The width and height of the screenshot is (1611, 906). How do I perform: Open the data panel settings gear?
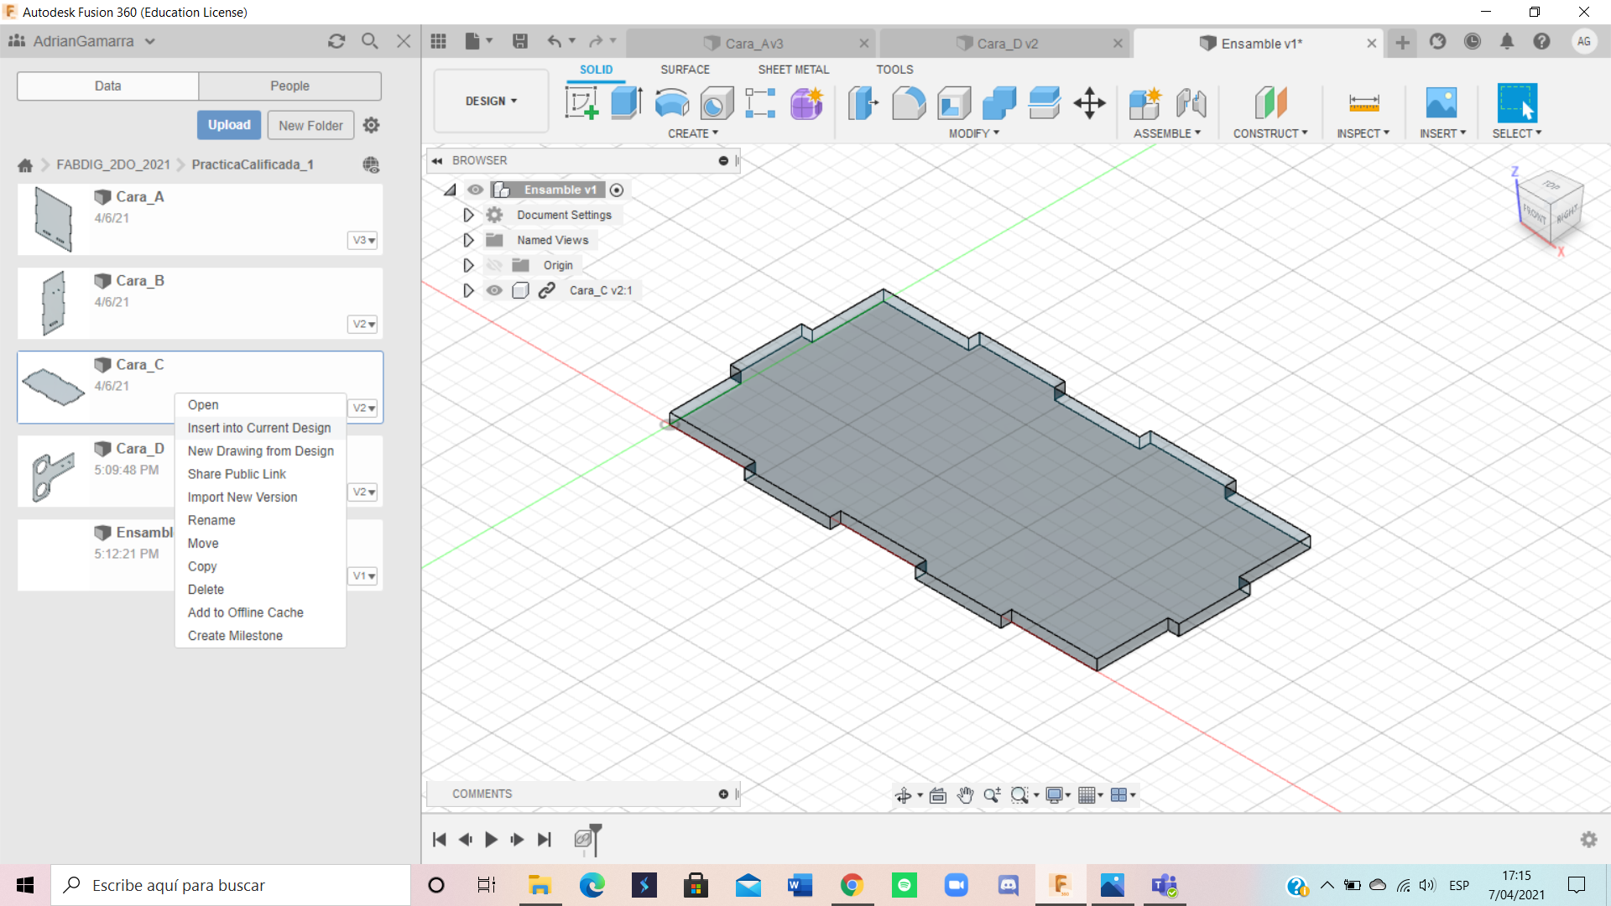[x=371, y=125]
